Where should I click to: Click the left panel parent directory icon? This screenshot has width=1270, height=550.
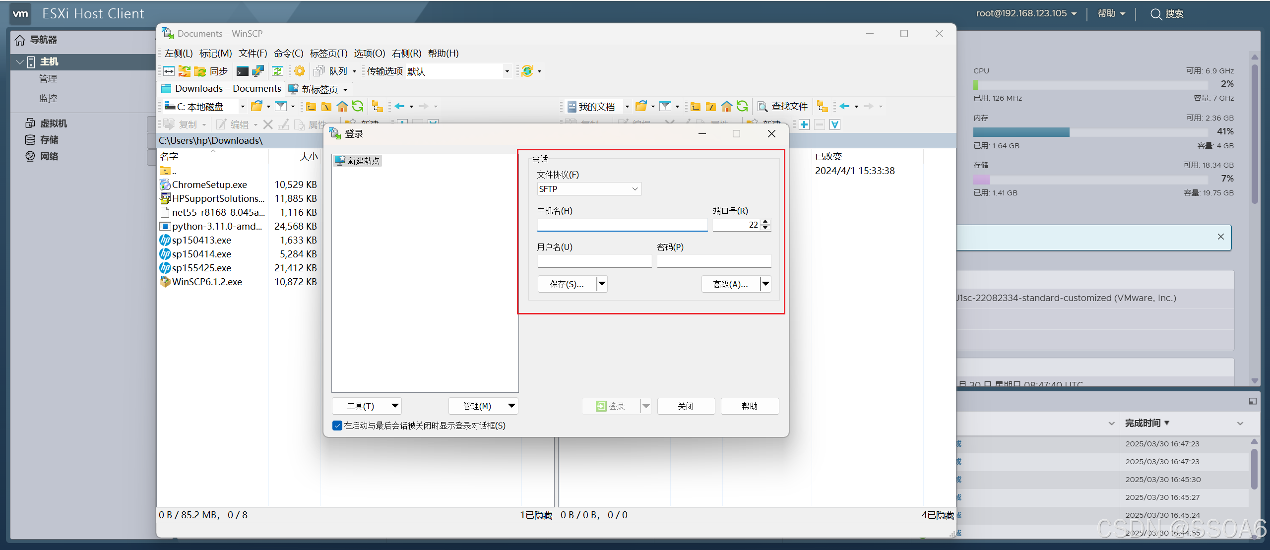pos(311,107)
